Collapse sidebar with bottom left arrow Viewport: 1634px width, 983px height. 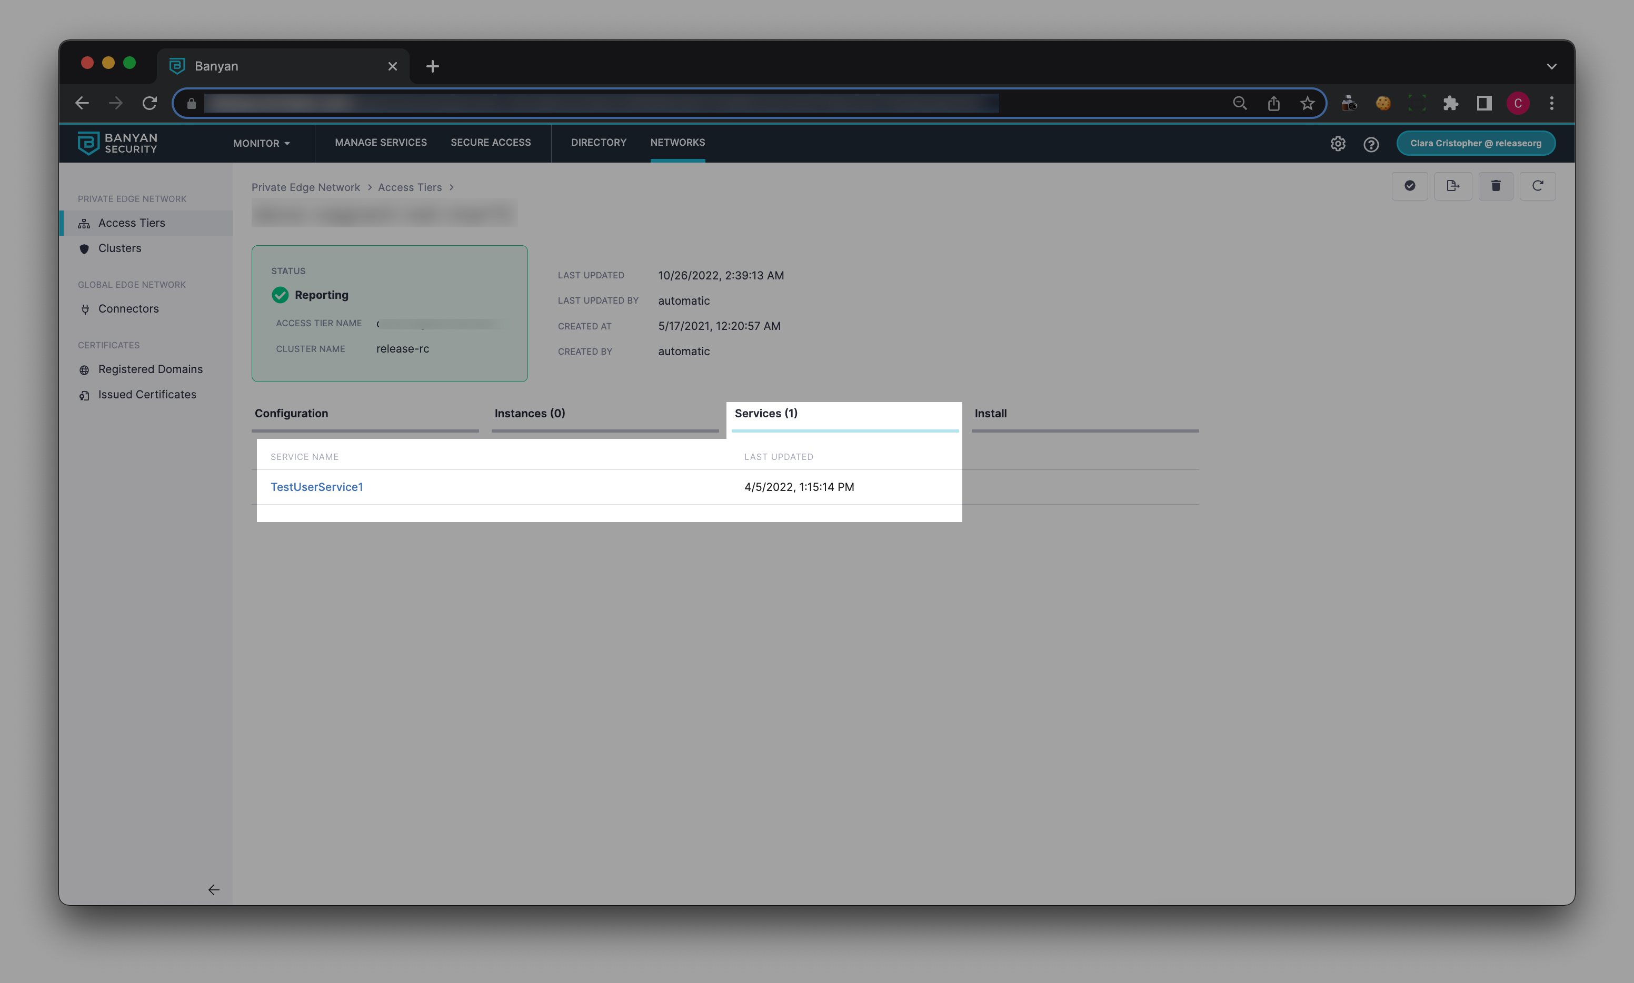pyautogui.click(x=213, y=890)
